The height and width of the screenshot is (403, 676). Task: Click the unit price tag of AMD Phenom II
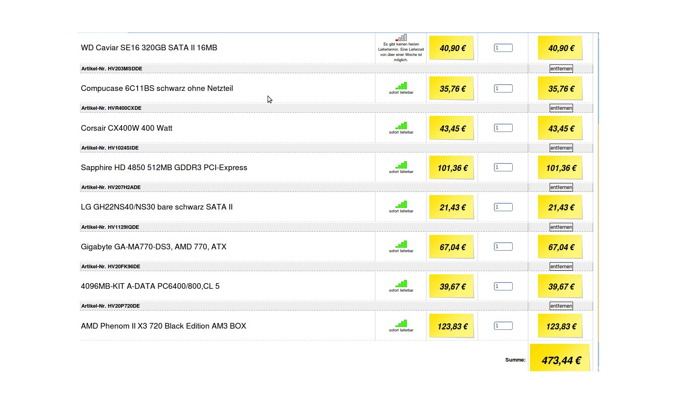(452, 326)
